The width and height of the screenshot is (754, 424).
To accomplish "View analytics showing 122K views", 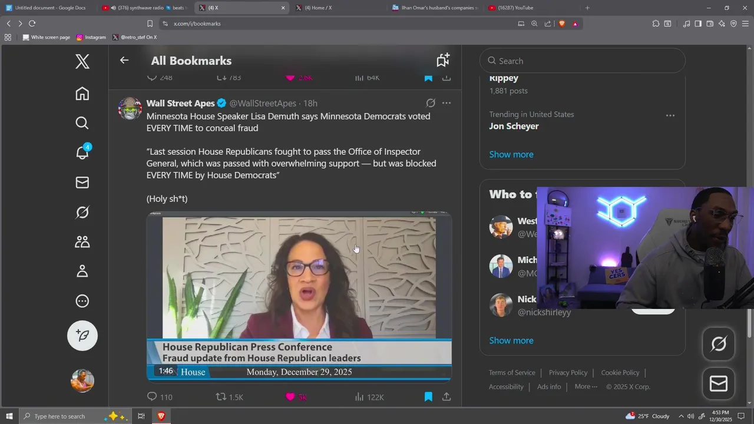I will 369,397.
